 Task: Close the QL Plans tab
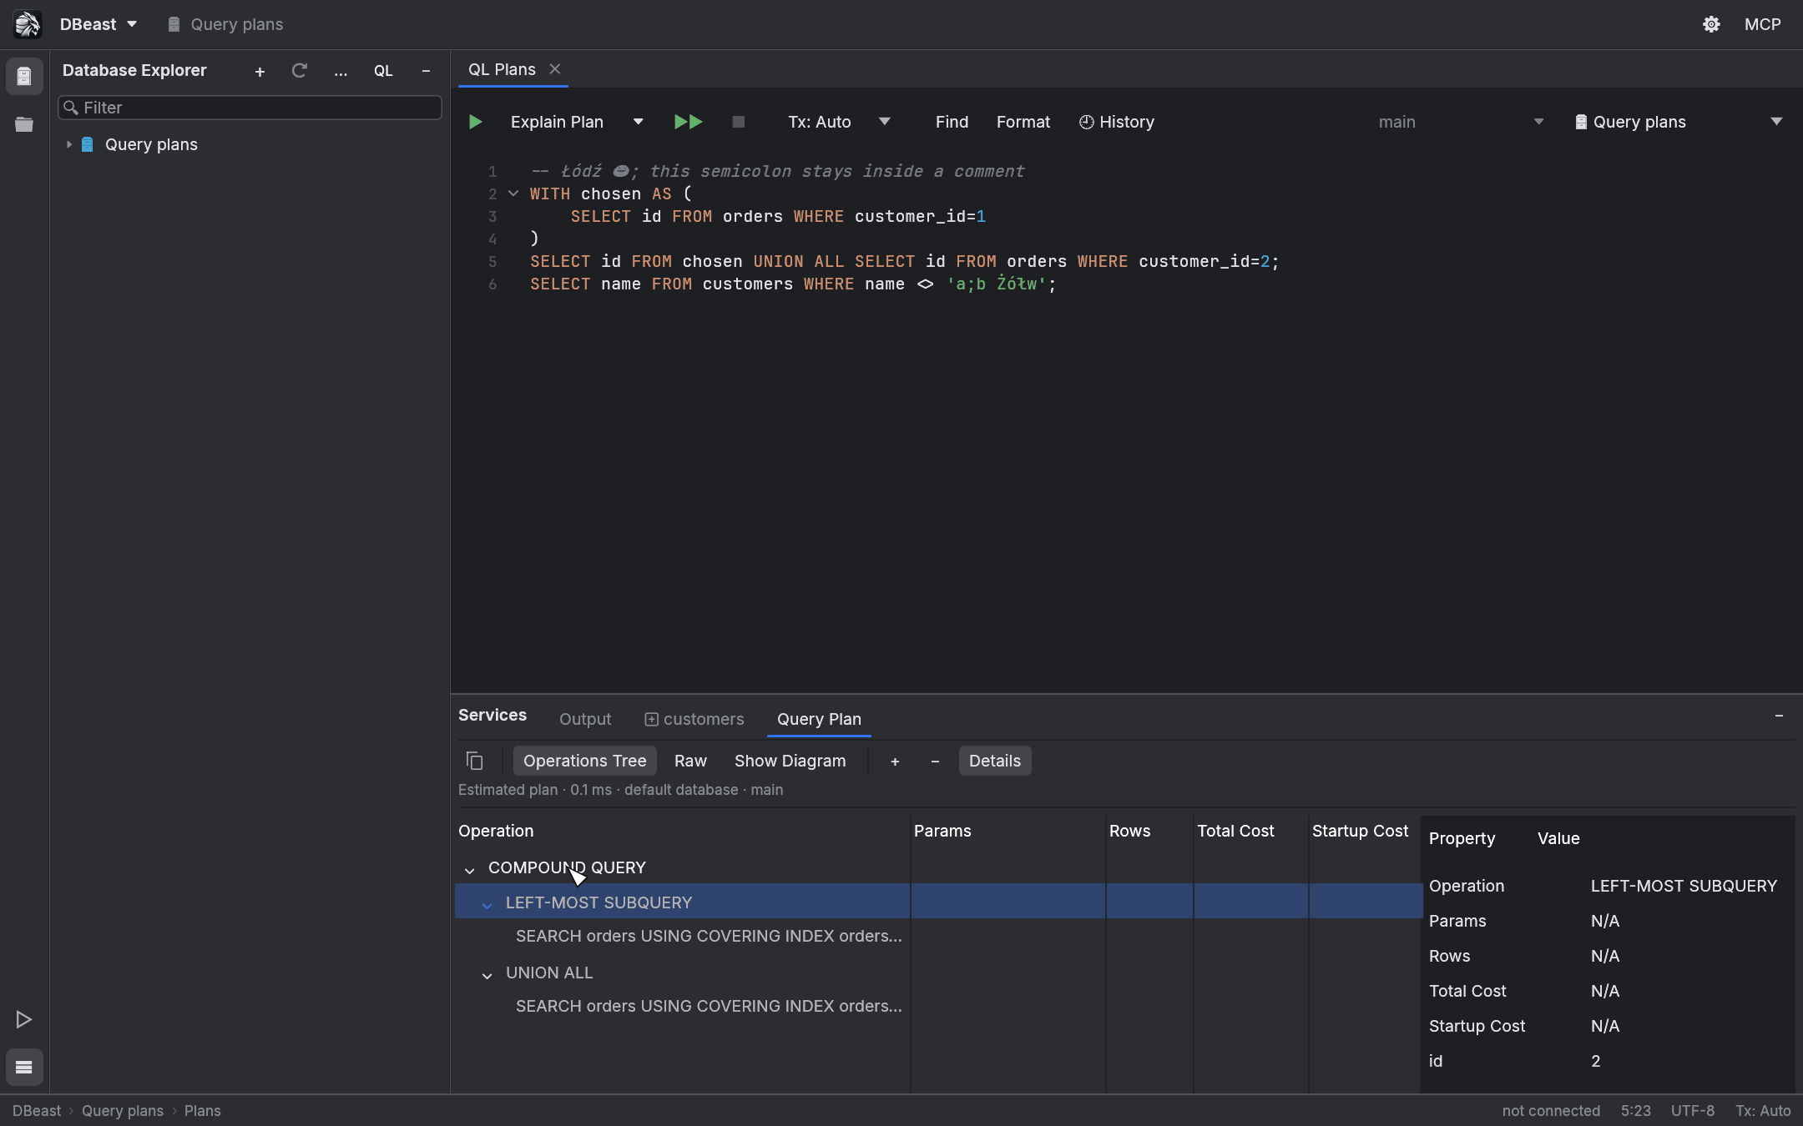[x=555, y=69]
